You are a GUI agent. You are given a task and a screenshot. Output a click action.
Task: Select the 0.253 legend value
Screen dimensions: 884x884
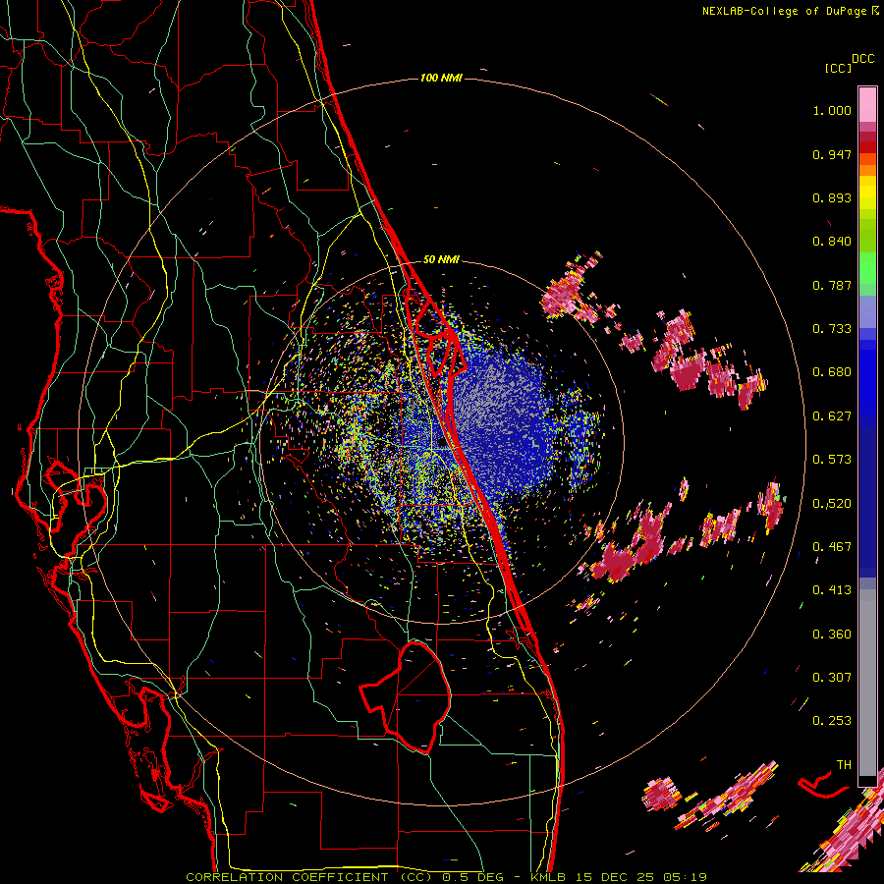(832, 721)
